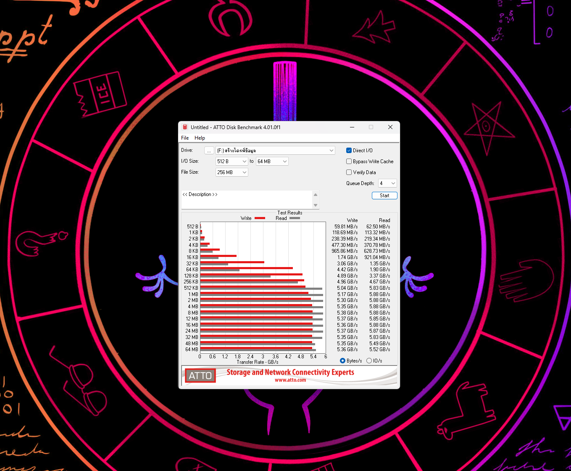Click the 64 MB write result '5.36 GB/s'
Image resolution: width=571 pixels, height=471 pixels.
click(x=347, y=349)
